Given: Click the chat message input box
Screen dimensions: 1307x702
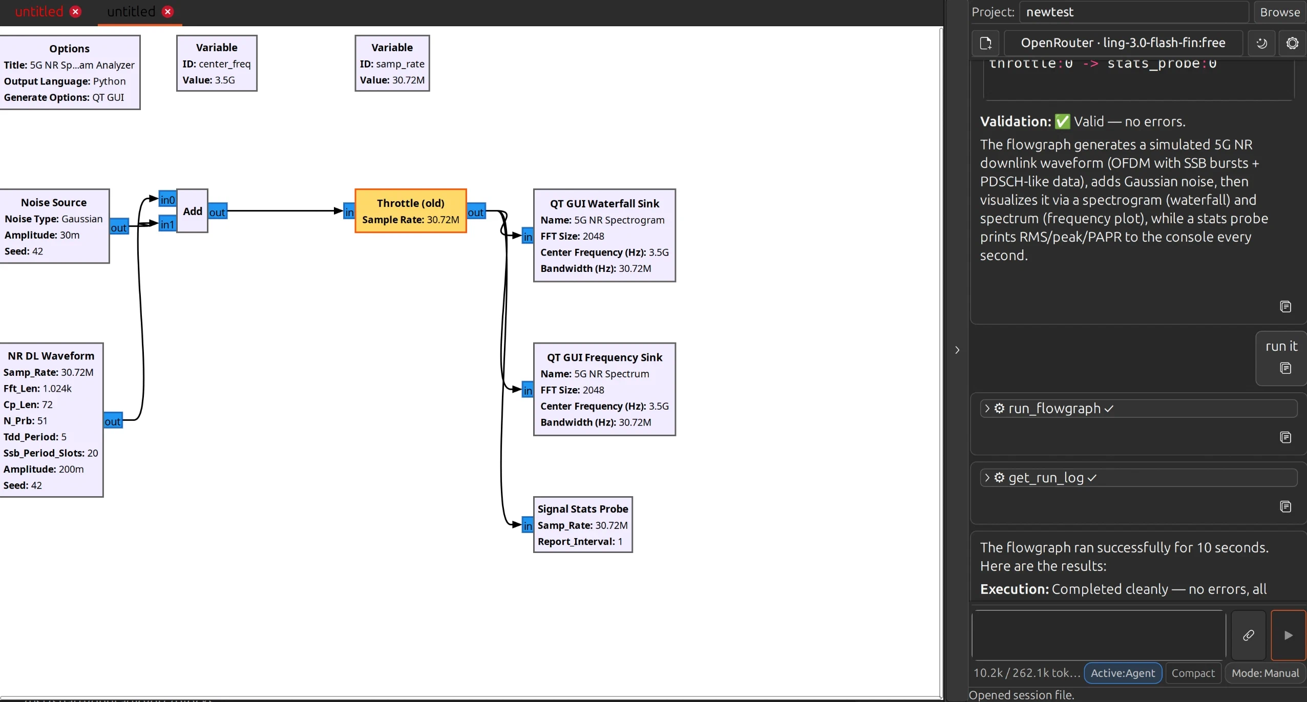Looking at the screenshot, I should point(1098,635).
